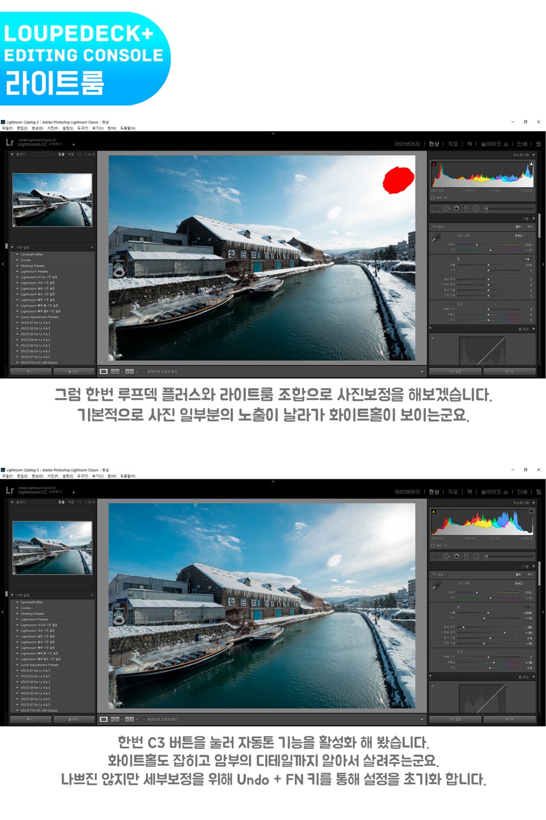The height and width of the screenshot is (820, 546).
Task: Click 초기화 reset button in lower window
Action: pyautogui.click(x=509, y=719)
